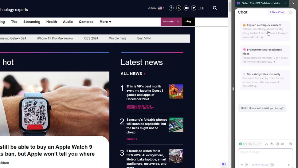
Task: Open the US Edition region dropdown
Action: pos(156,8)
